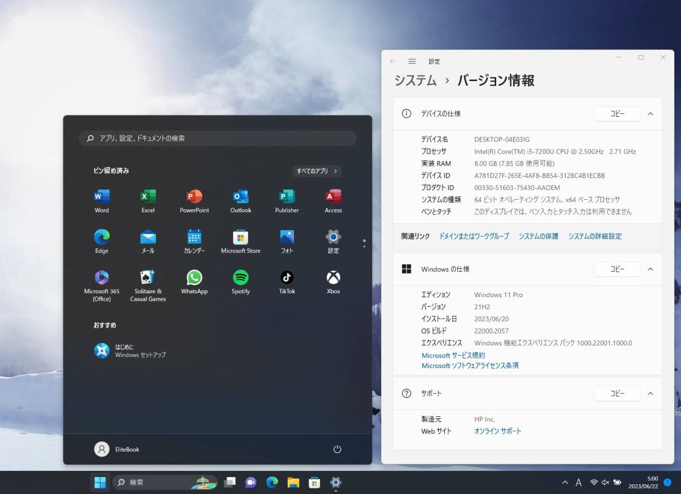Click the HP Inc. manufacturer text
This screenshot has width=681, height=494.
(485, 419)
